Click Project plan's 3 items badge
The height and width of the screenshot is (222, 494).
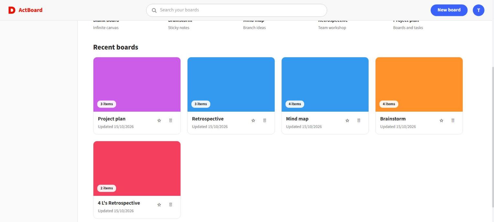point(107,104)
